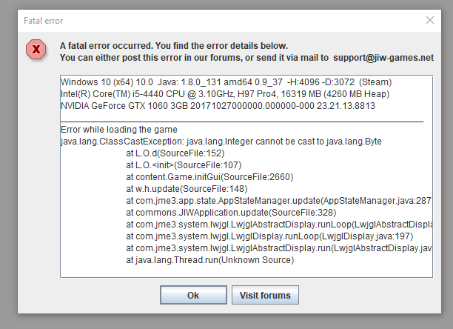Select the AppStateManager.update stack trace line
The image size is (453, 329).
278,201
